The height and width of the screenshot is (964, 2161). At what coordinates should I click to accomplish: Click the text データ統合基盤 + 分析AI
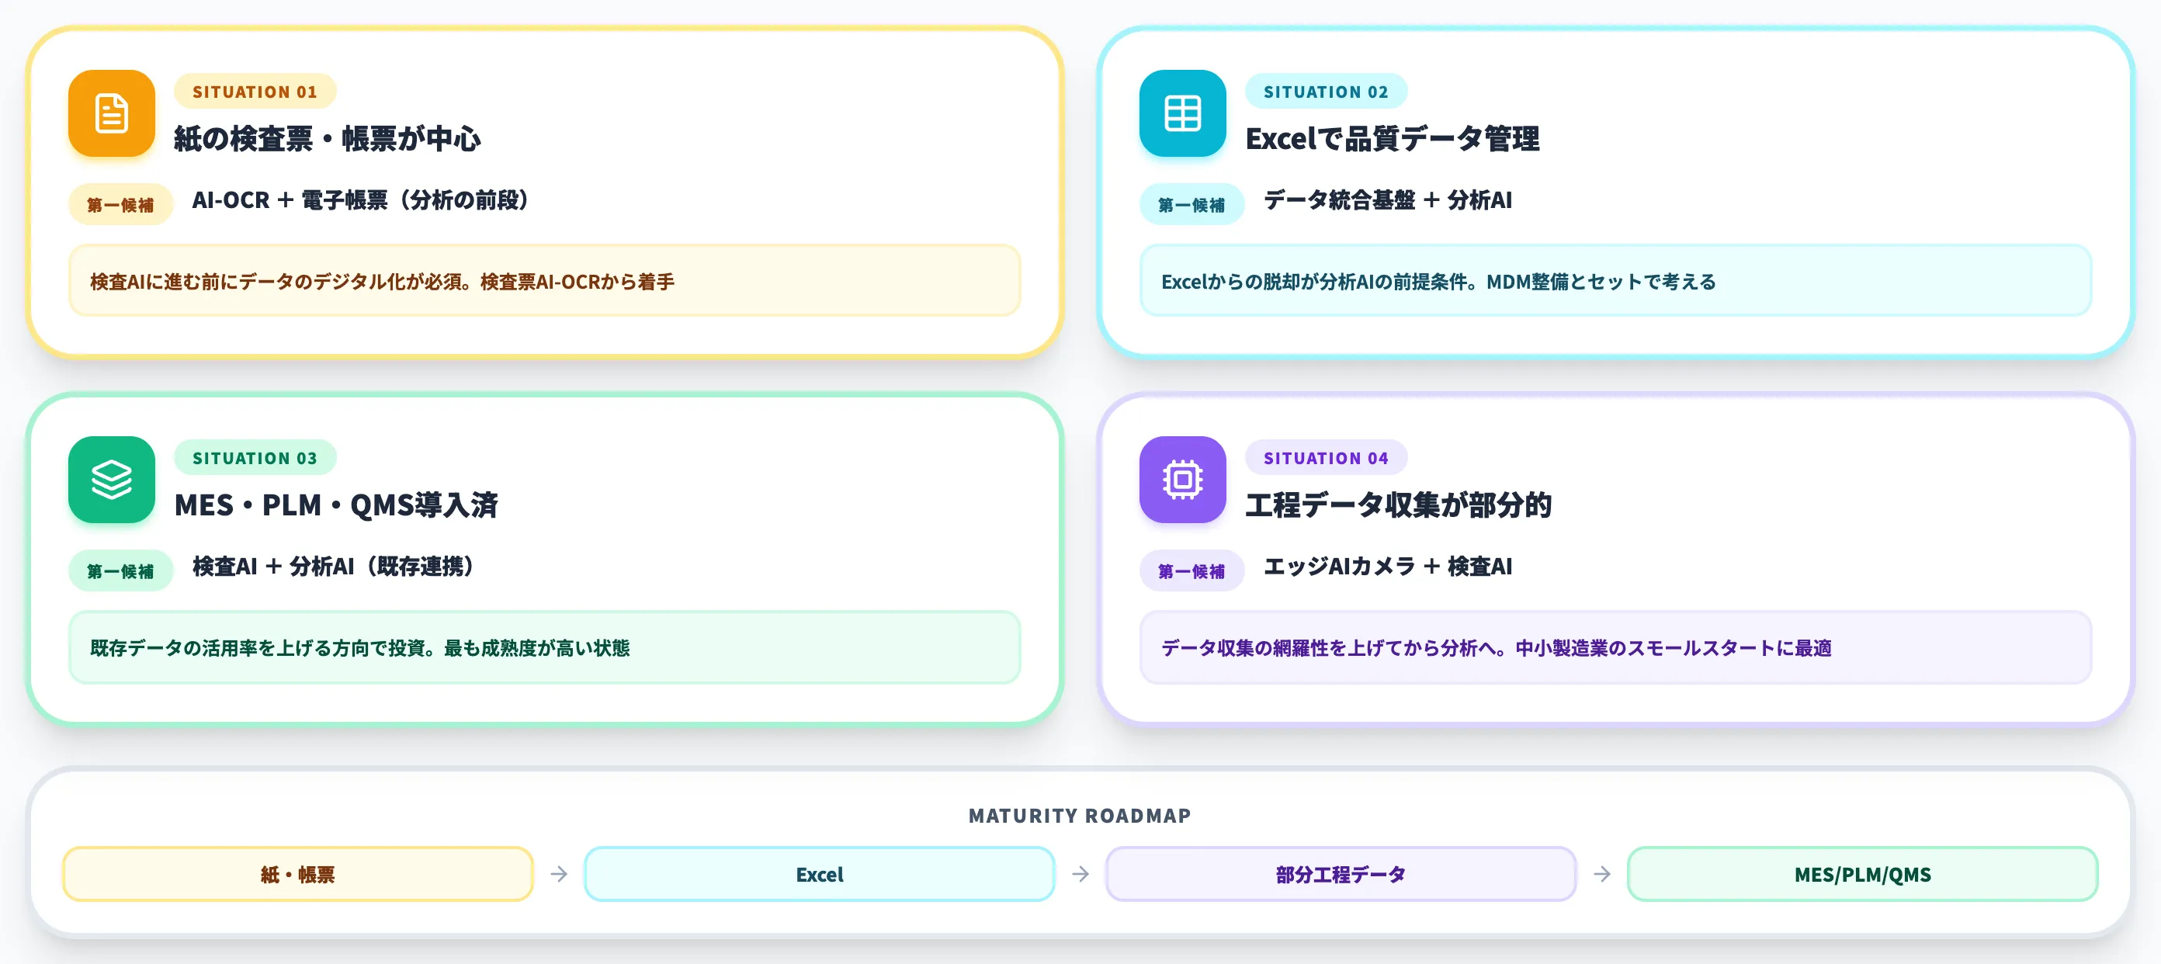[x=1388, y=200]
